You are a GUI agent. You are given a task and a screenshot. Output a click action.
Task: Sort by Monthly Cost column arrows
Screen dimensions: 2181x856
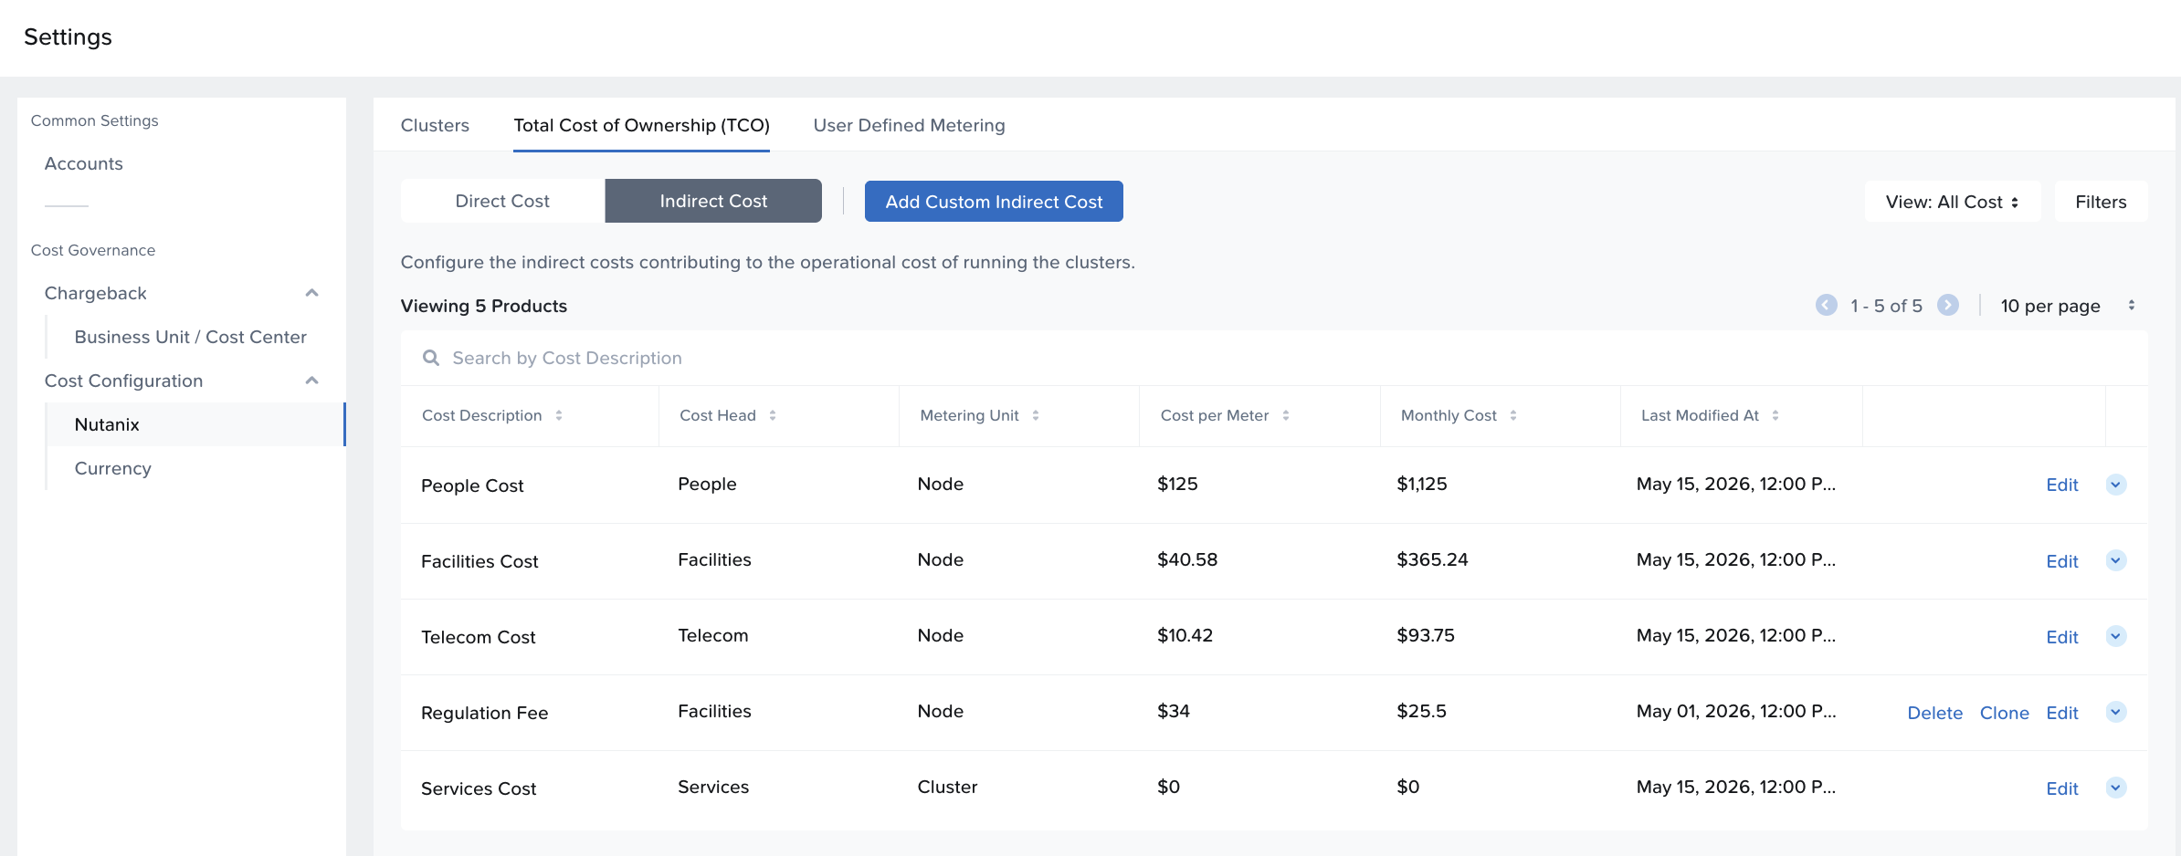(1513, 415)
